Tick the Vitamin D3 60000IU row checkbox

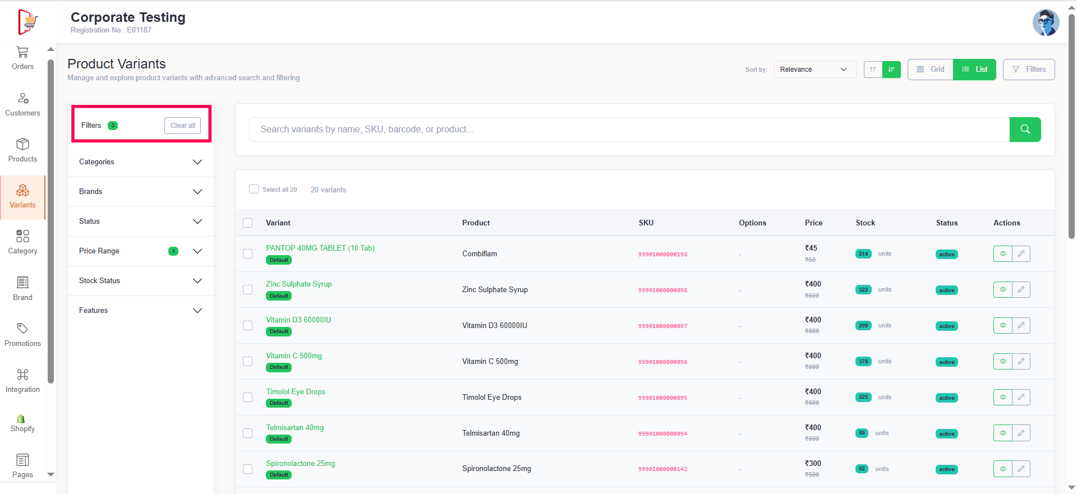pyautogui.click(x=247, y=326)
